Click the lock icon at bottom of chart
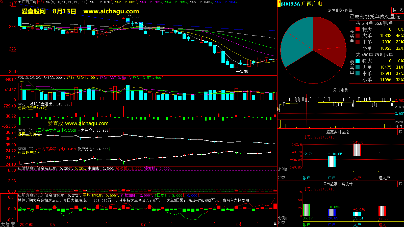Viewport: 404px width, 227px height. click(x=275, y=224)
